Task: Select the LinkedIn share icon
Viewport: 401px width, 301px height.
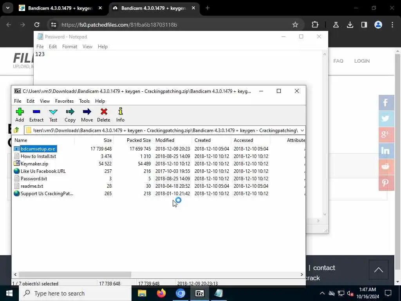Action: tap(386, 151)
